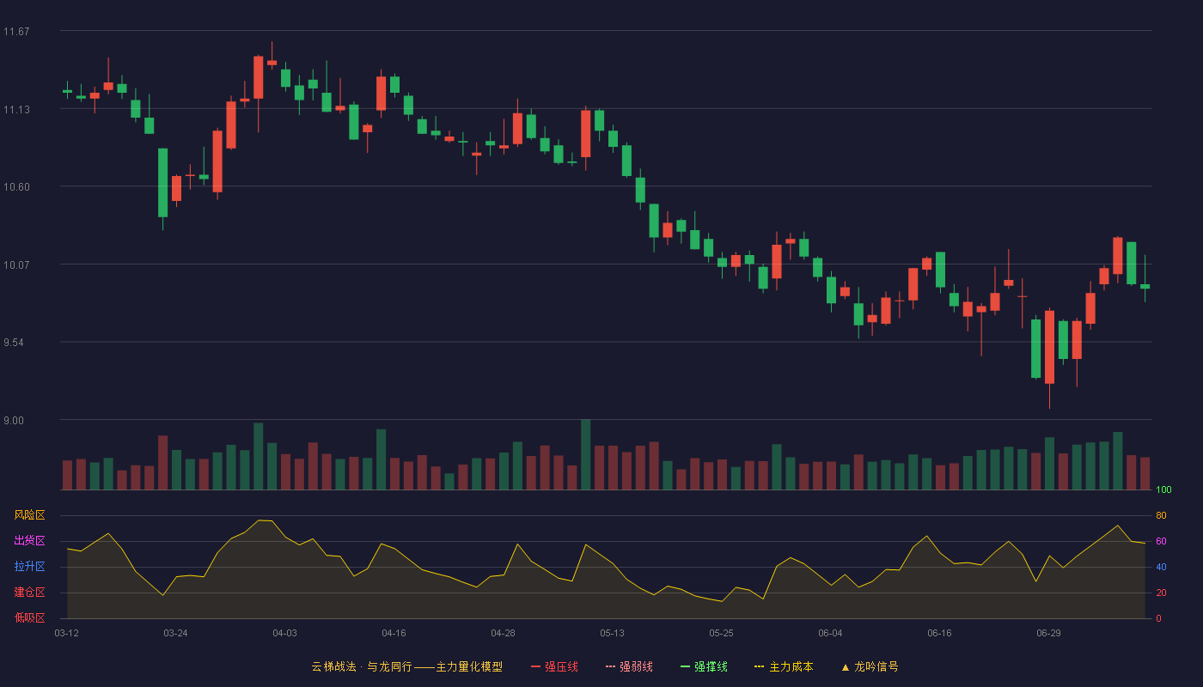Click the 04-03 date label
This screenshot has height=687, width=1203.
coord(284,633)
